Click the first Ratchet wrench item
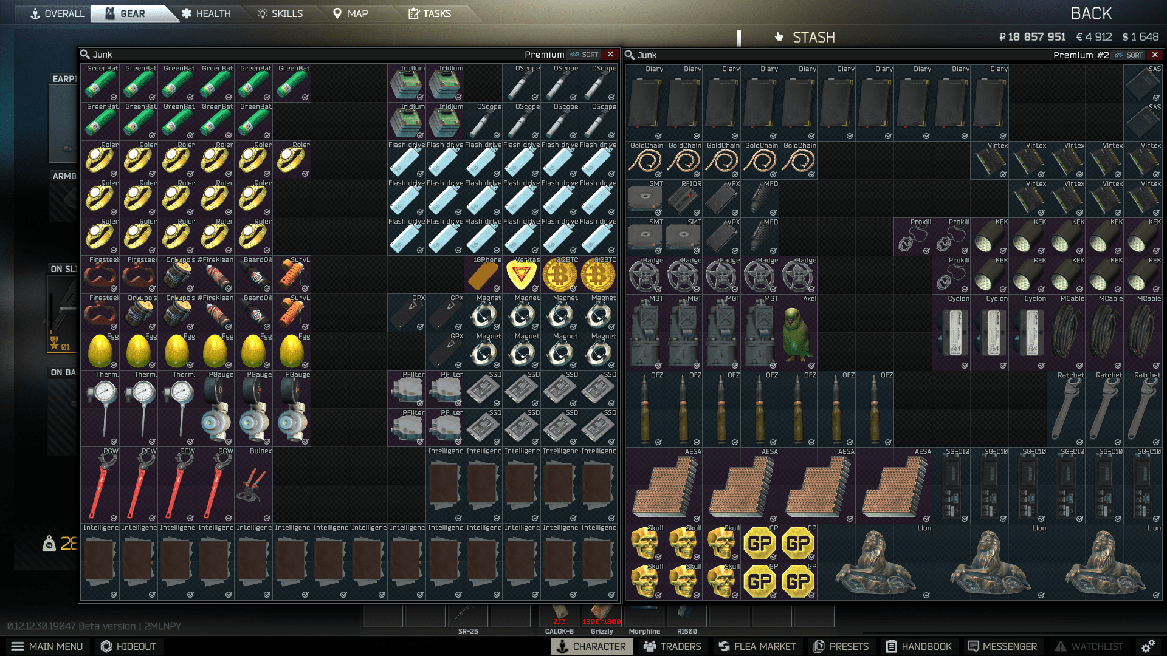 [1066, 409]
